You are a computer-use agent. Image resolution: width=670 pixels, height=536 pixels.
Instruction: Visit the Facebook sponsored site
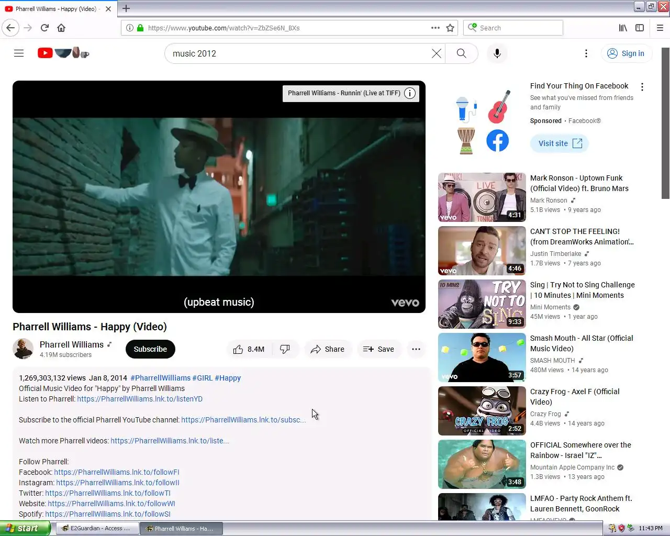pyautogui.click(x=560, y=143)
